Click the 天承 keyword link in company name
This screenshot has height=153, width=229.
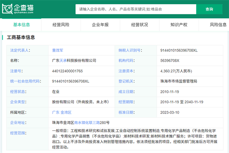click(x=63, y=60)
